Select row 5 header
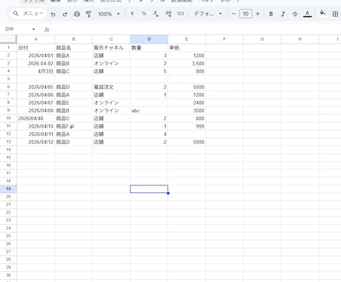 tap(8, 79)
